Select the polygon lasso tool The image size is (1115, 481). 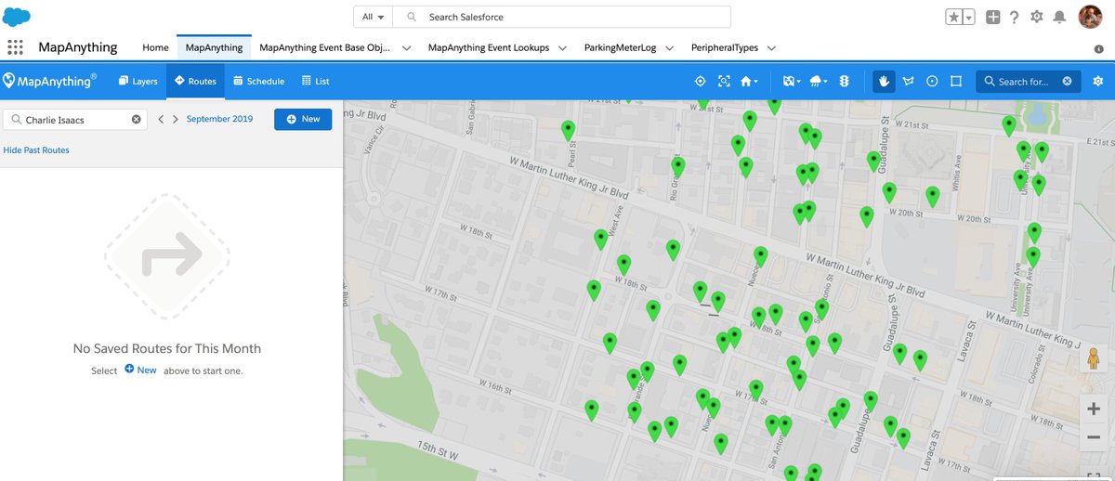pyautogui.click(x=909, y=81)
